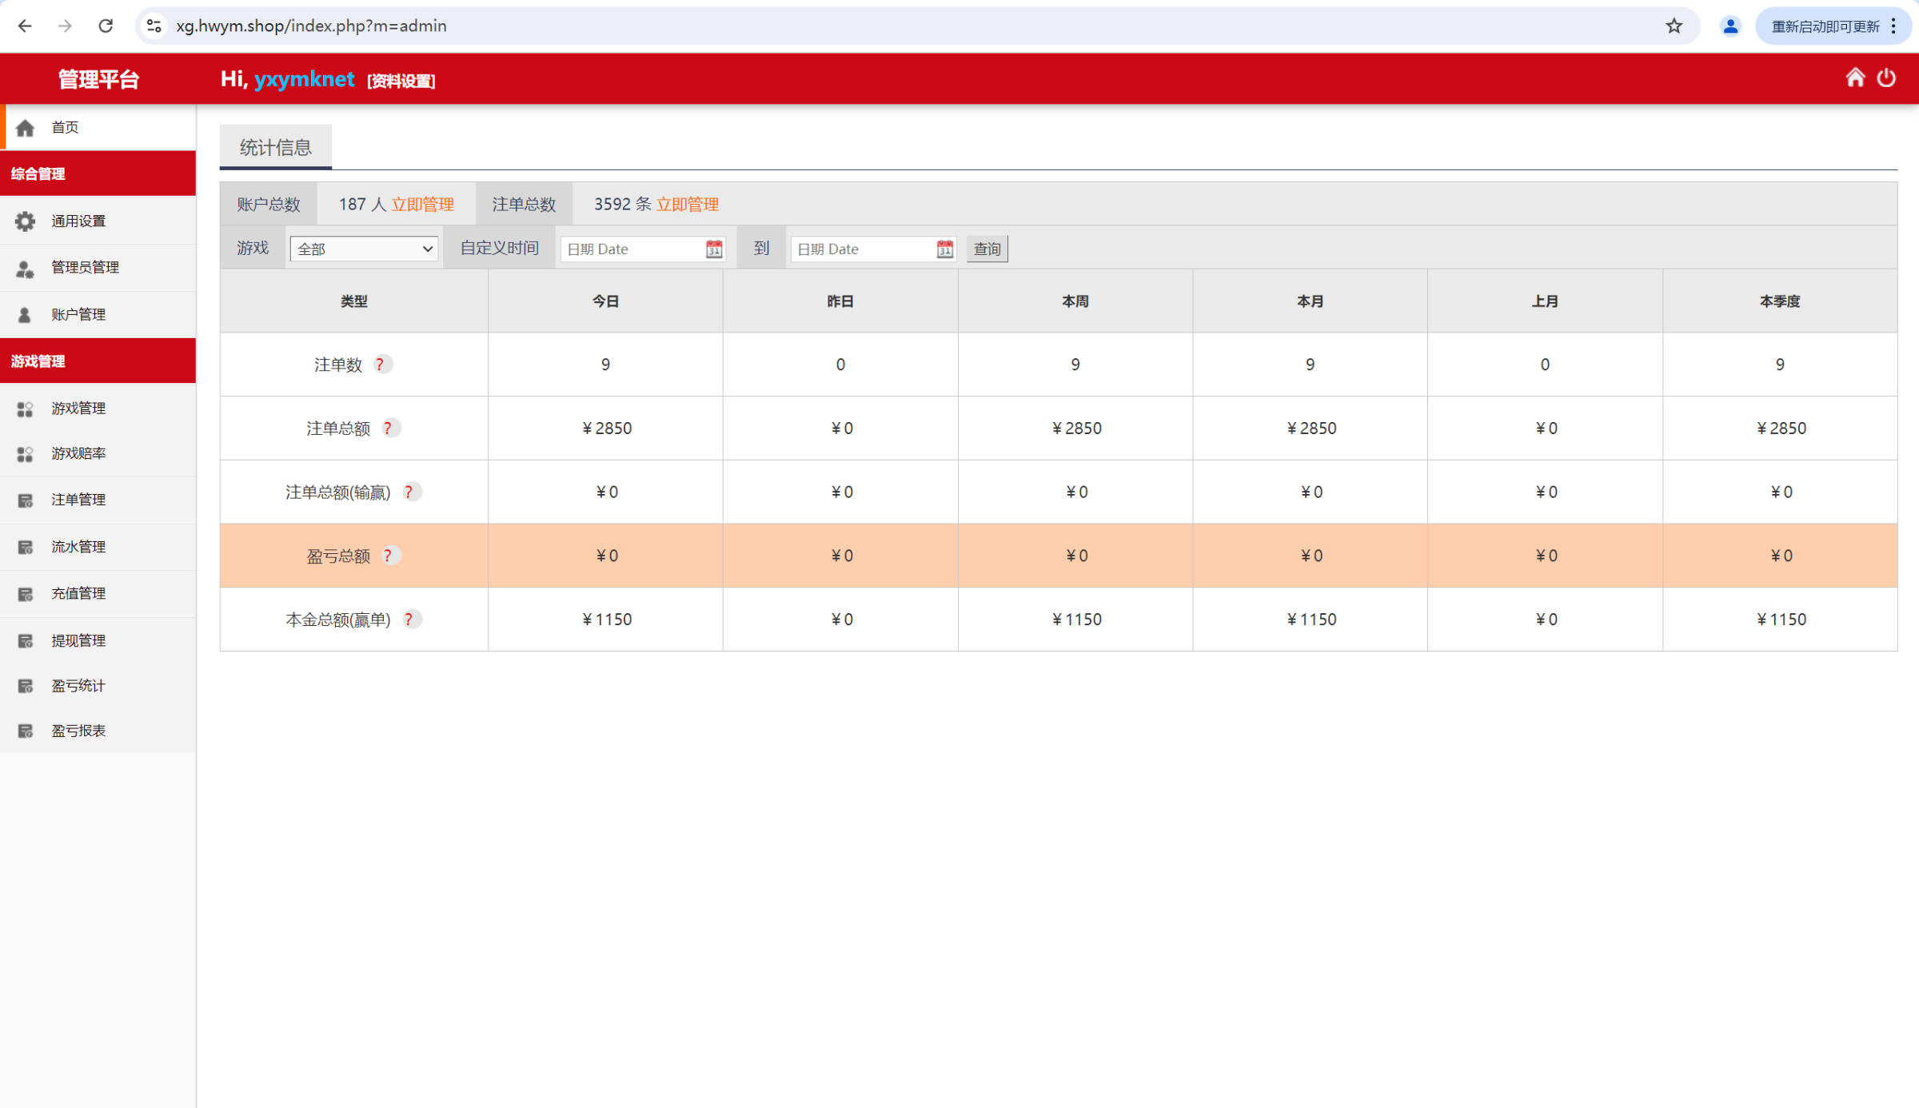Open calendar picker for end date

(x=944, y=249)
